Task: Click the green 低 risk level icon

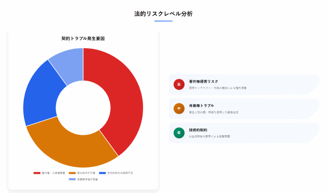Action: [x=179, y=133]
